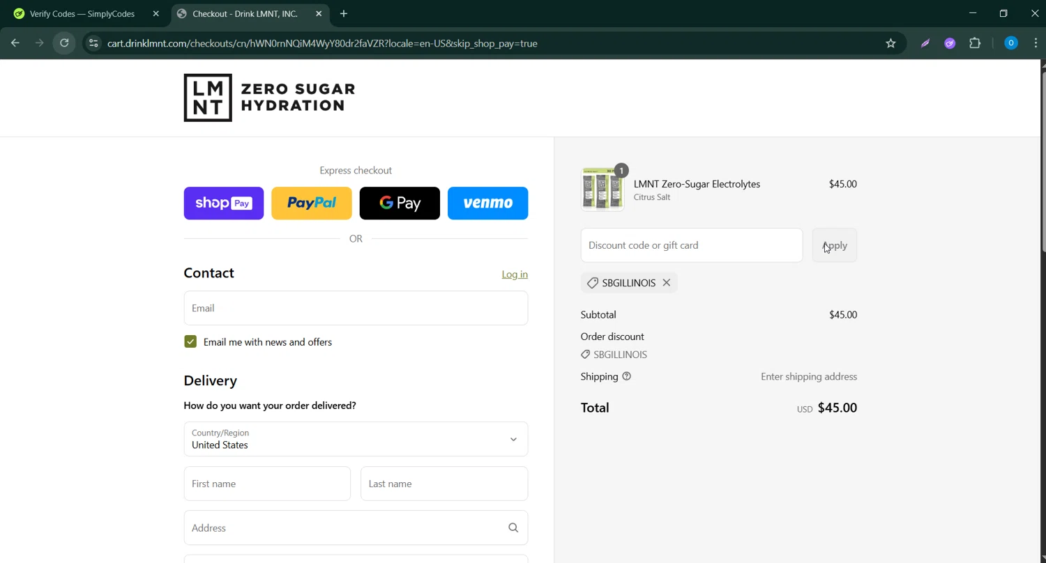The image size is (1046, 563).
Task: Pay with PayPal
Action: click(312, 203)
